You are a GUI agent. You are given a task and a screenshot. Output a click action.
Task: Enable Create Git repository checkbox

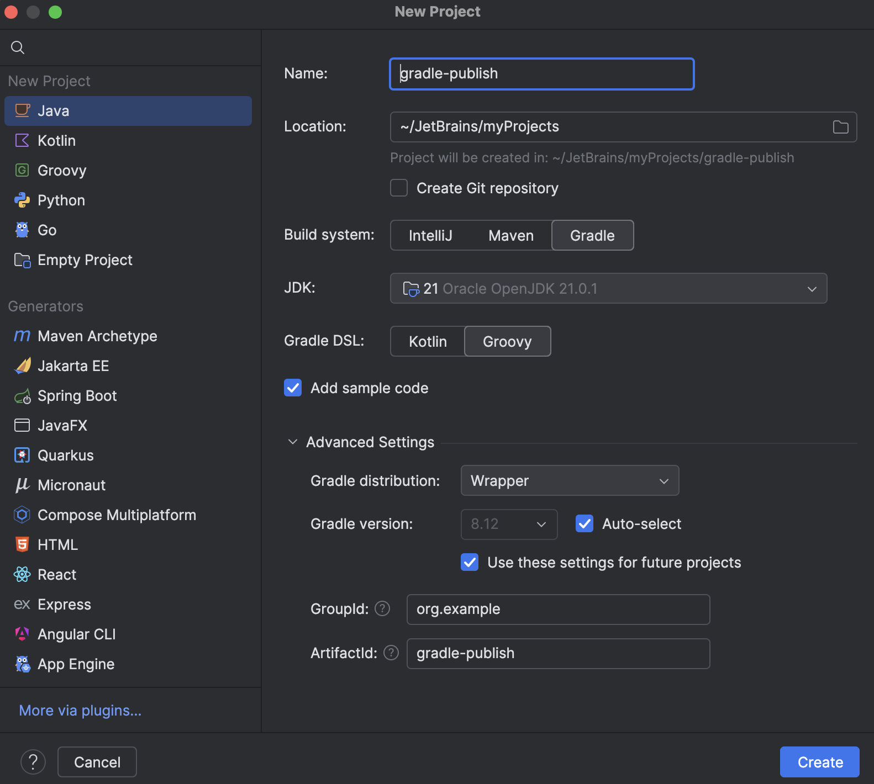coord(399,188)
